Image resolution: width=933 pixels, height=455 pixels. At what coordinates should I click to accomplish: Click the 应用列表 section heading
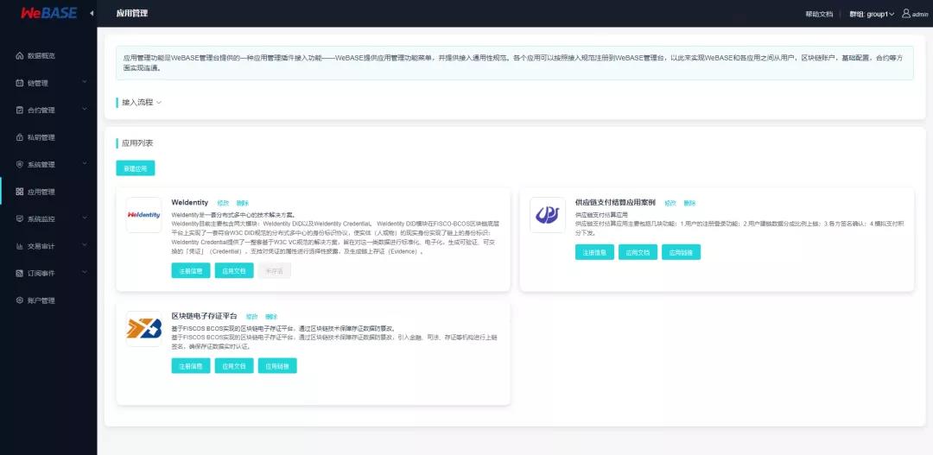click(x=137, y=143)
